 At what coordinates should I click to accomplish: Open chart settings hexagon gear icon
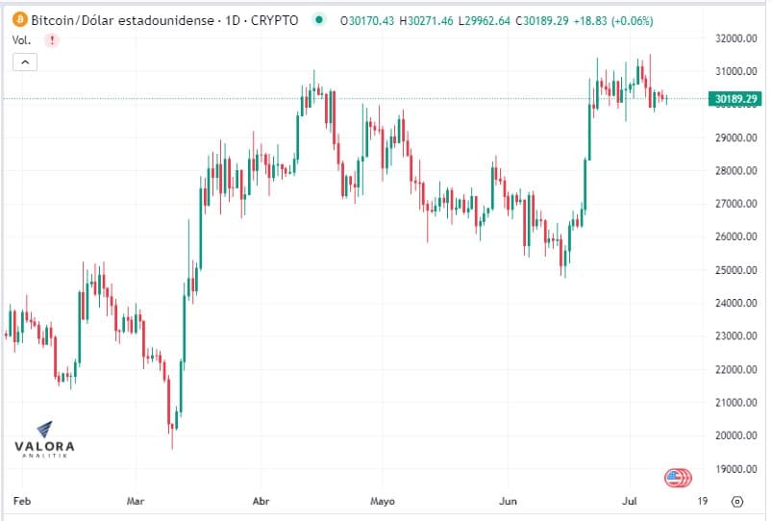[x=736, y=501]
